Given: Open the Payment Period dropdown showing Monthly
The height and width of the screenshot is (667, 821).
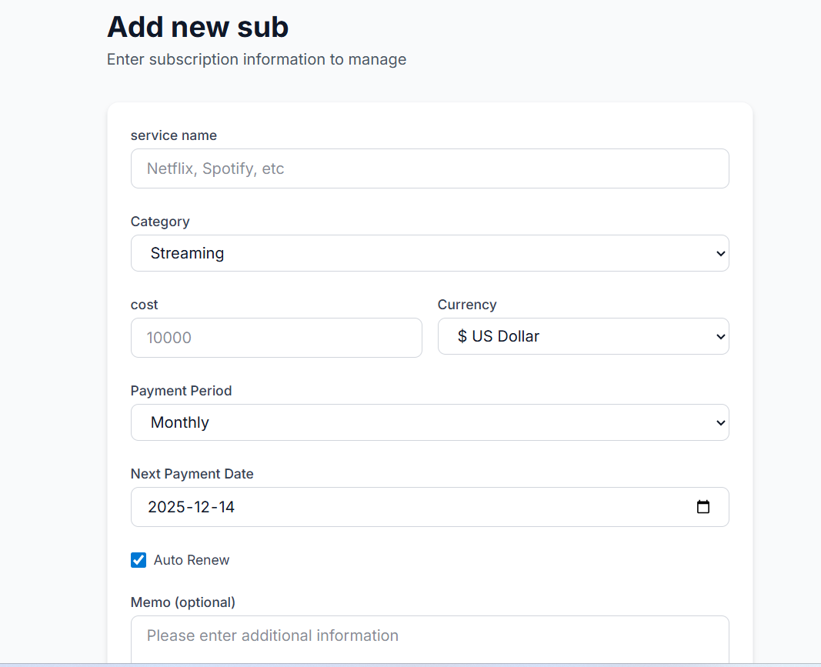Looking at the screenshot, I should (429, 422).
